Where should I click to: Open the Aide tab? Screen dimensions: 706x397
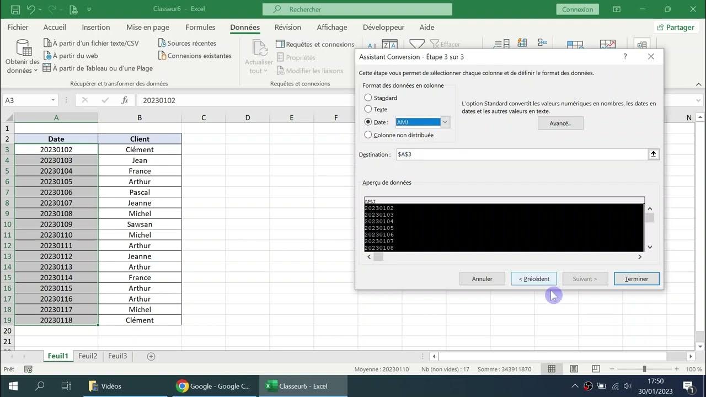pos(427,27)
